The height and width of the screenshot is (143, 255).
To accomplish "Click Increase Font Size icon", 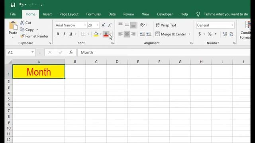I will [x=103, y=25].
